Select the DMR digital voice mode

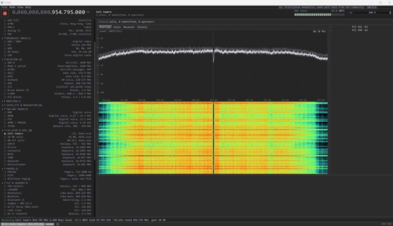pos(48,112)
